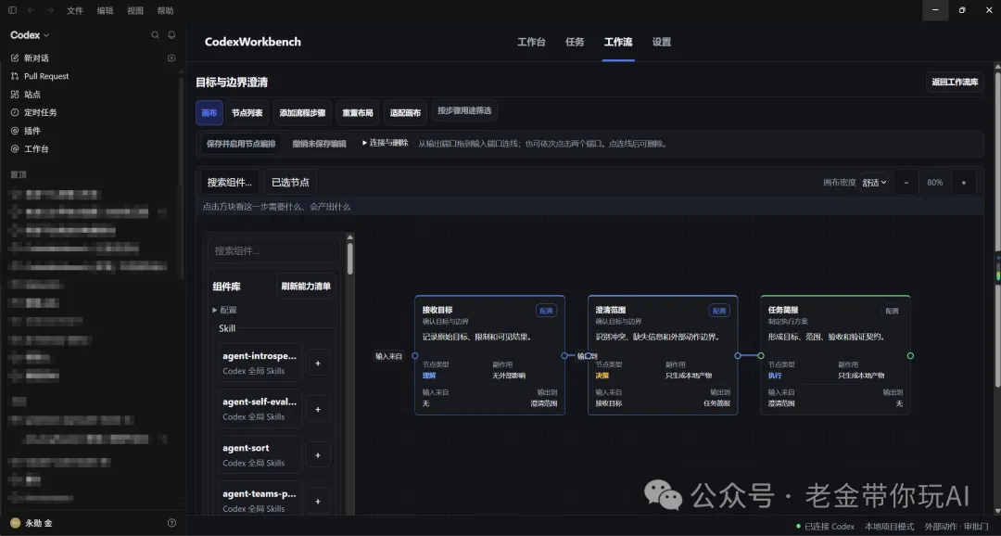Open the 帮助 menu
The height and width of the screenshot is (536, 1001).
(165, 10)
